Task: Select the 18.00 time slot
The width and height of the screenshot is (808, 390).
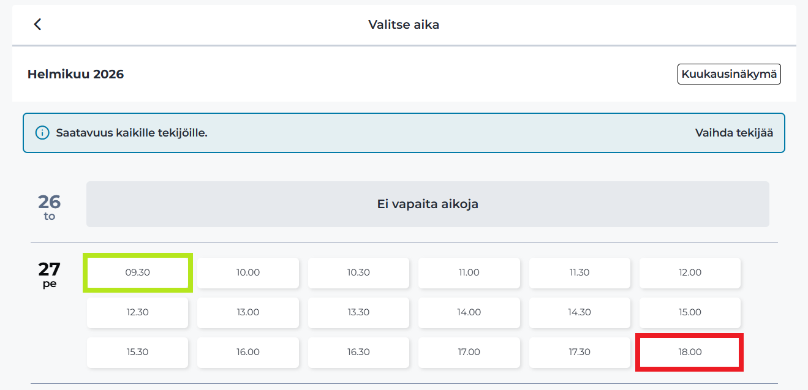Action: click(689, 352)
